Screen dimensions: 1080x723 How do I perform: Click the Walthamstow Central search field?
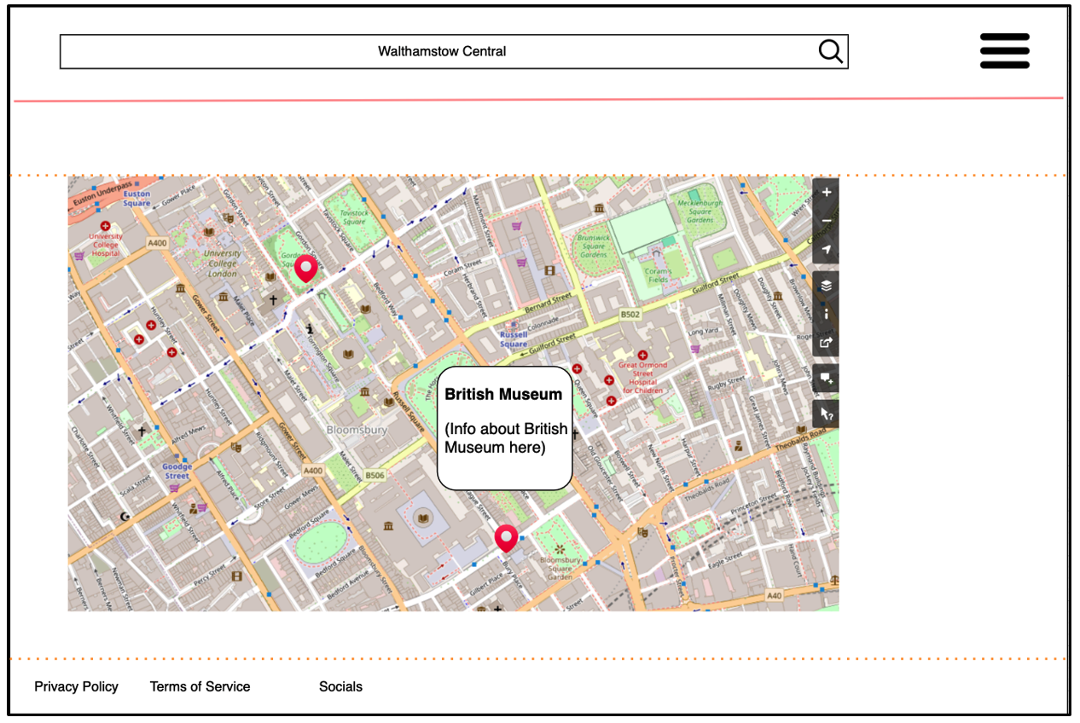pyautogui.click(x=441, y=51)
